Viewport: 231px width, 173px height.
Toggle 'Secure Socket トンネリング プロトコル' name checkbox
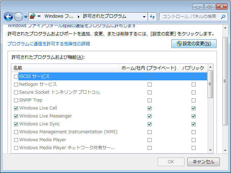(16, 92)
